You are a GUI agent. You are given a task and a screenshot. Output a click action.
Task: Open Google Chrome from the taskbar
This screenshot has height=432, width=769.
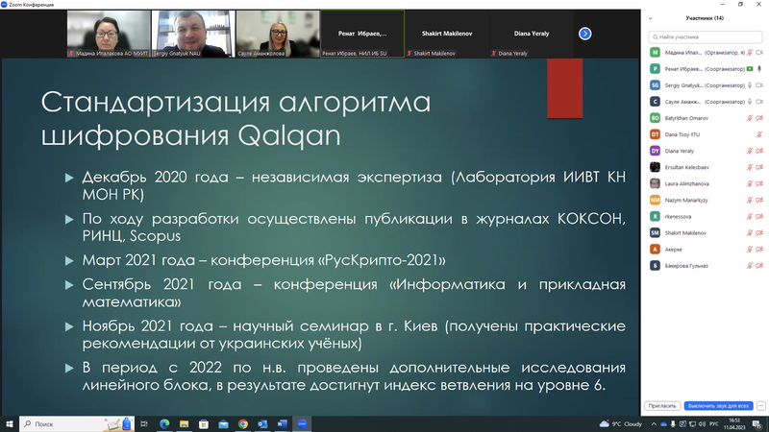click(x=243, y=424)
